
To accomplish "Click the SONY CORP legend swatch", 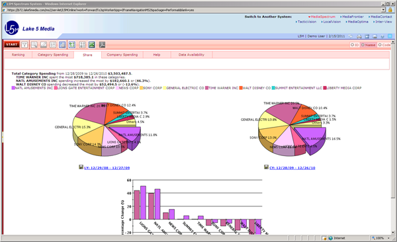I will point(142,88).
